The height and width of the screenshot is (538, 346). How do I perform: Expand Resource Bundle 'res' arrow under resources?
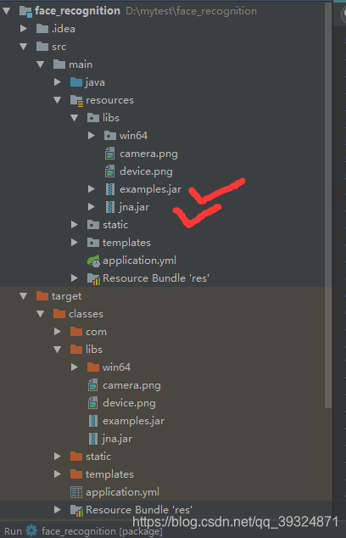75,278
